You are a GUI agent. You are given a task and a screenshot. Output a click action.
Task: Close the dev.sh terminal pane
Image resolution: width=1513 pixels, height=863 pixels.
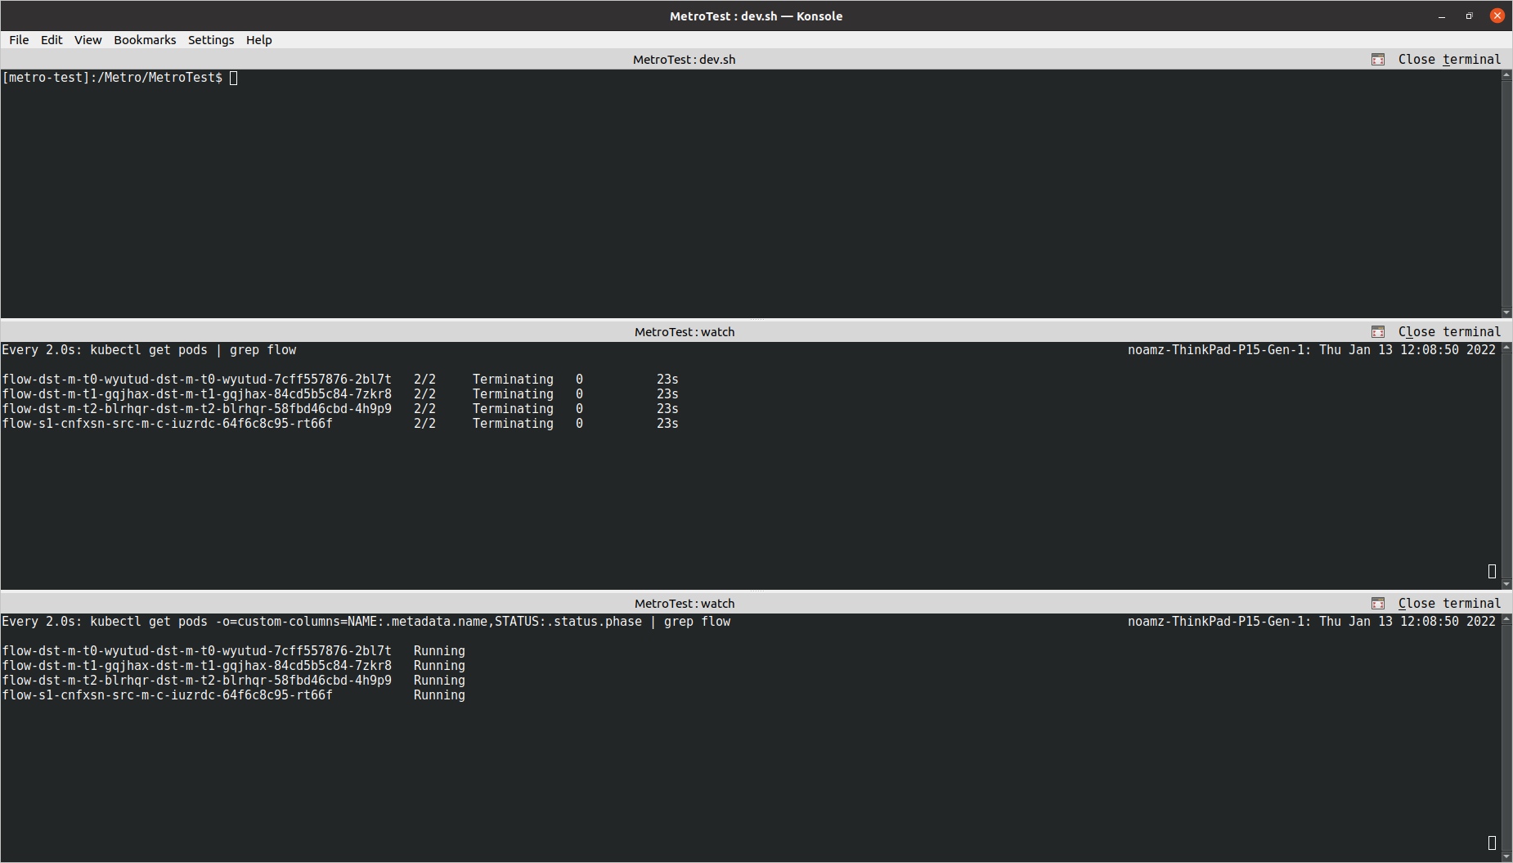pos(1448,60)
